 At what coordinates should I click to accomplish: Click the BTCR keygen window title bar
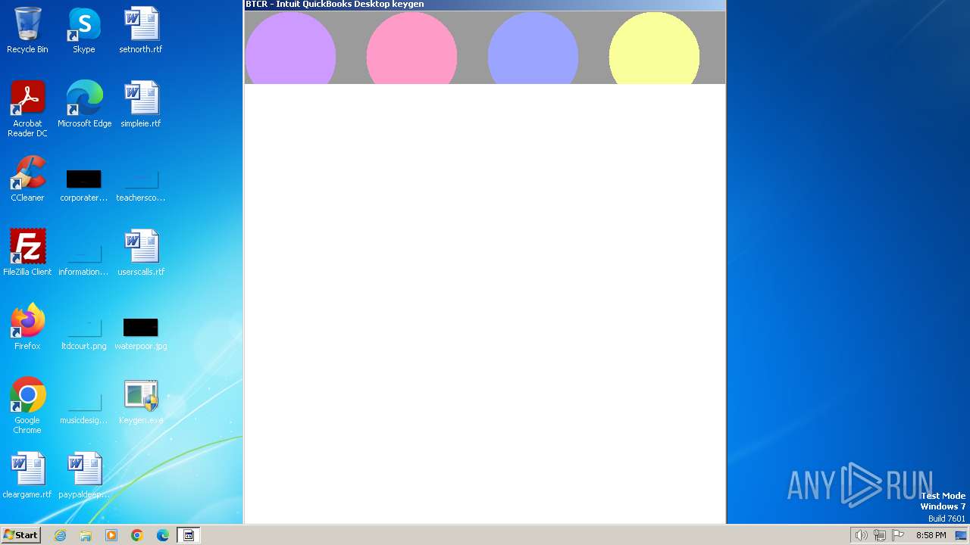pos(485,5)
